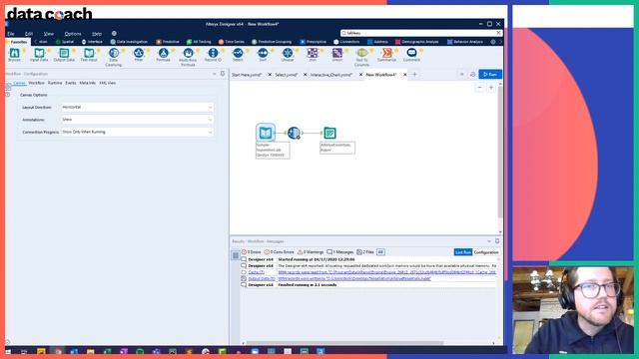Select the Multi-Row Formula tool

coord(188,57)
